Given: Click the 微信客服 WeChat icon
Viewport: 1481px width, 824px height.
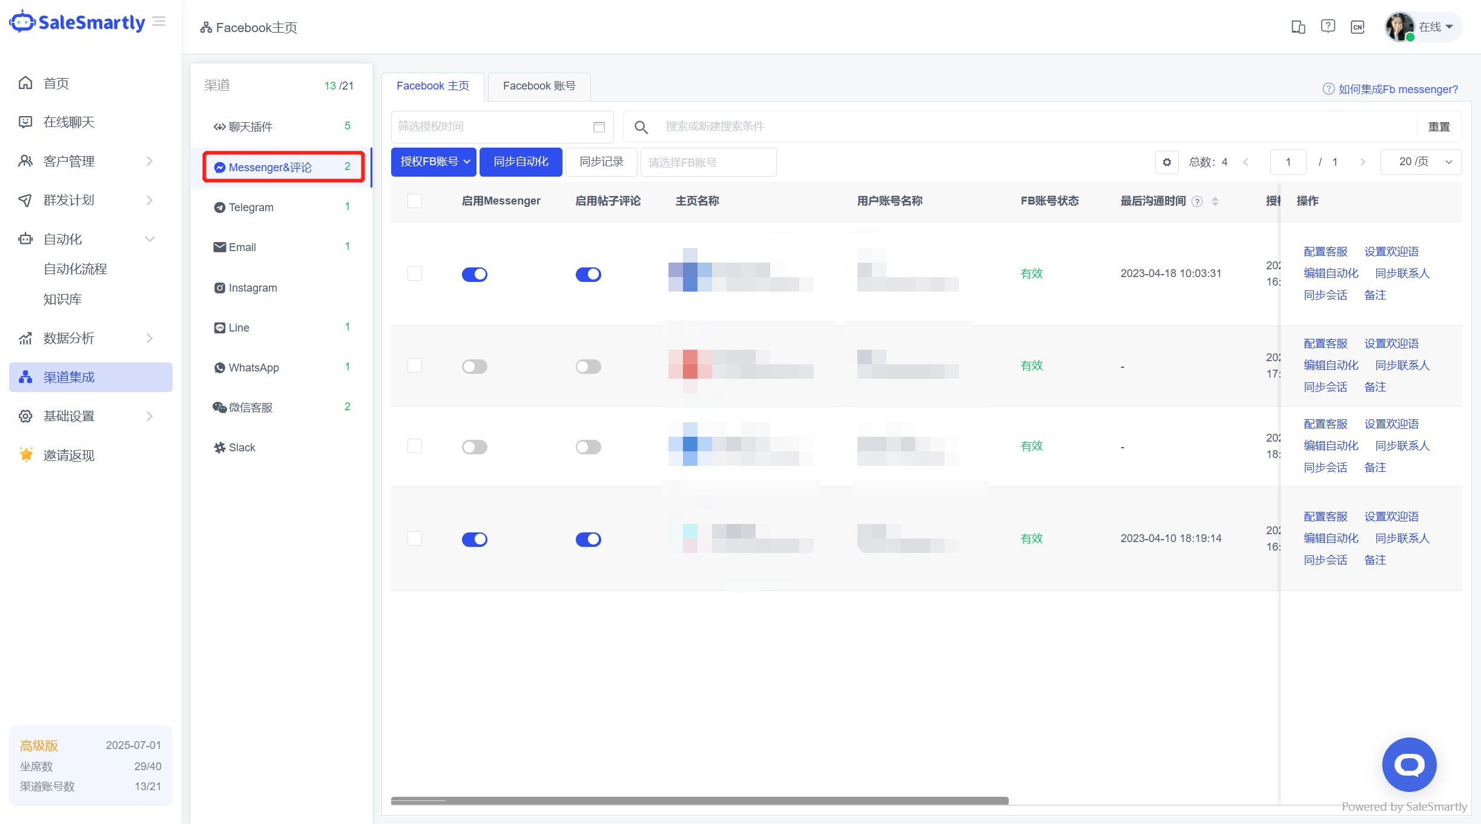Looking at the screenshot, I should (x=219, y=408).
